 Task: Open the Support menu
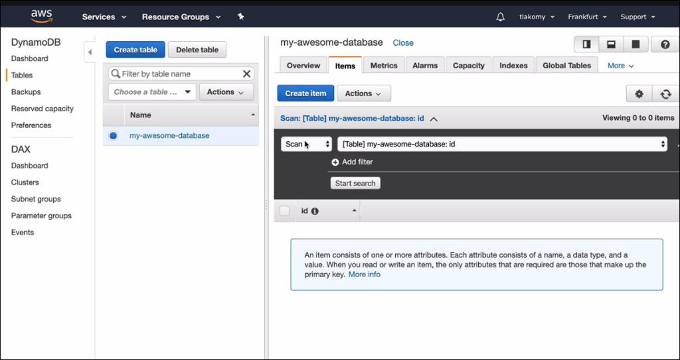[637, 17]
